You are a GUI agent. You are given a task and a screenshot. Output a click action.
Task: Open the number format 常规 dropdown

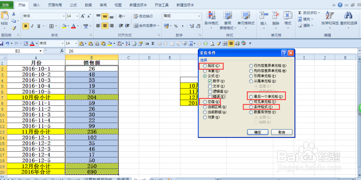pyautogui.click(x=199, y=16)
